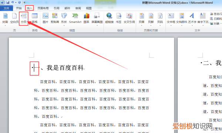This screenshot has height=133, width=222.
Task: Expand the Cover Page dropdown arrow
Action: 5,25
